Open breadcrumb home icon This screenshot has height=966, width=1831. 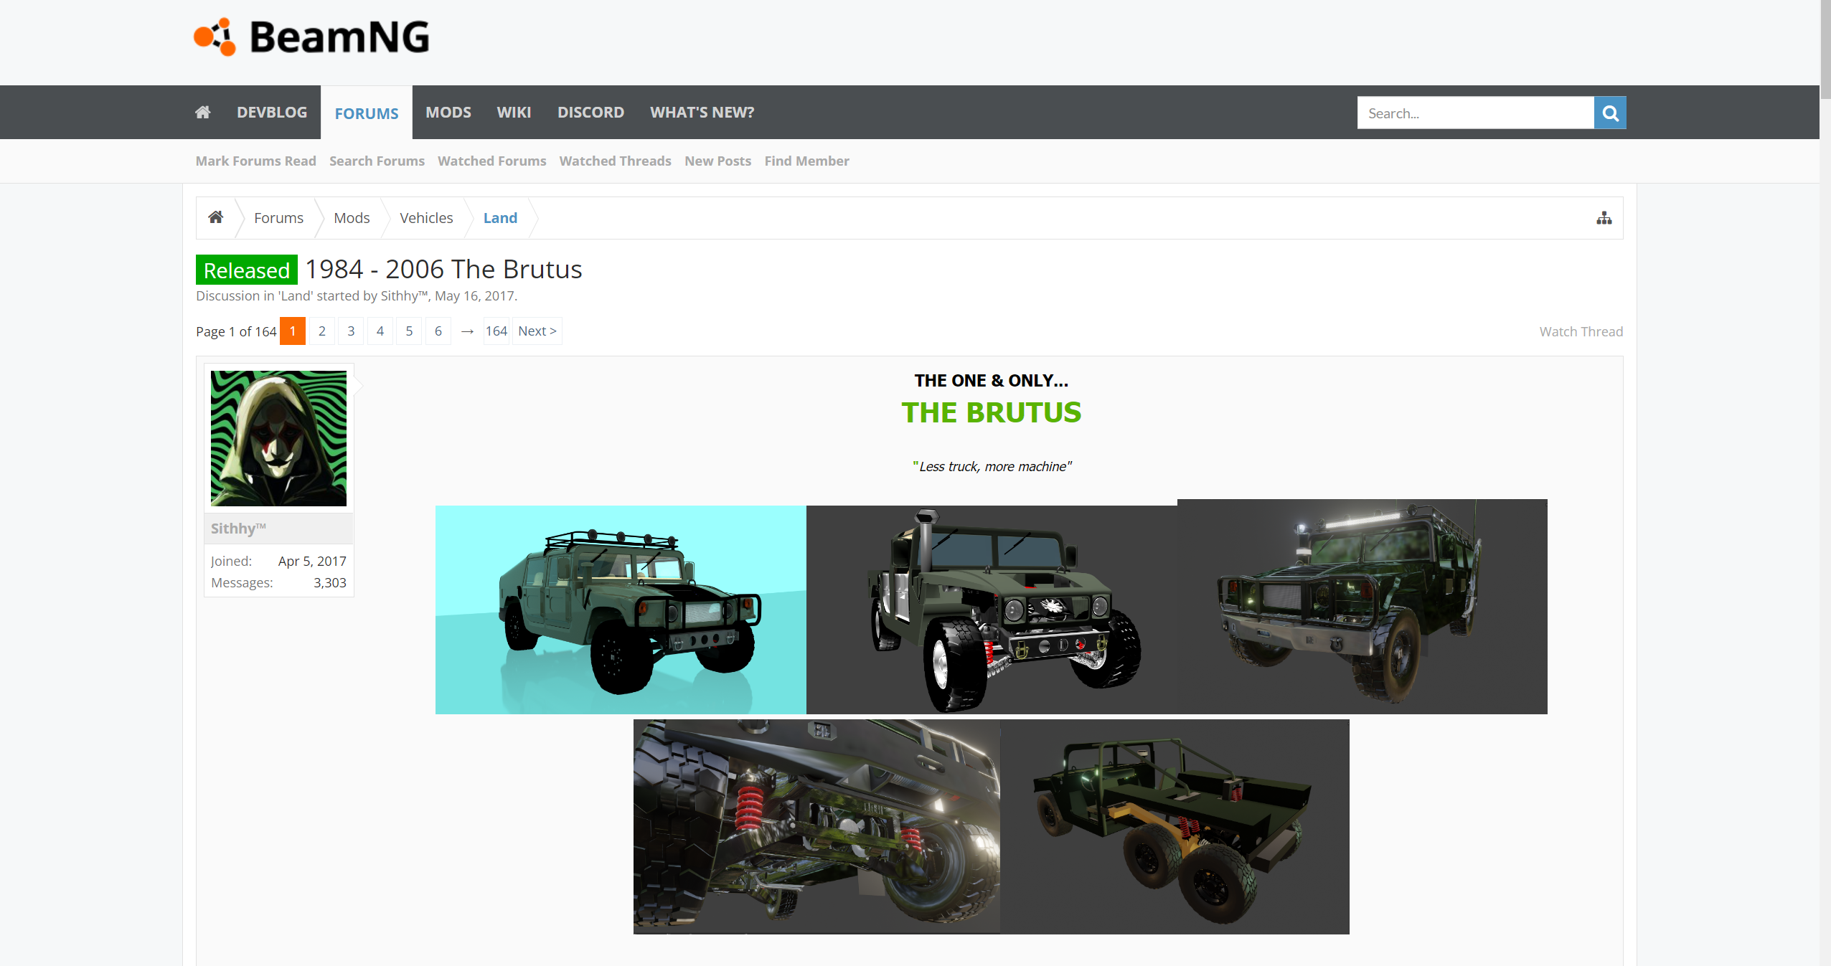pyautogui.click(x=216, y=217)
